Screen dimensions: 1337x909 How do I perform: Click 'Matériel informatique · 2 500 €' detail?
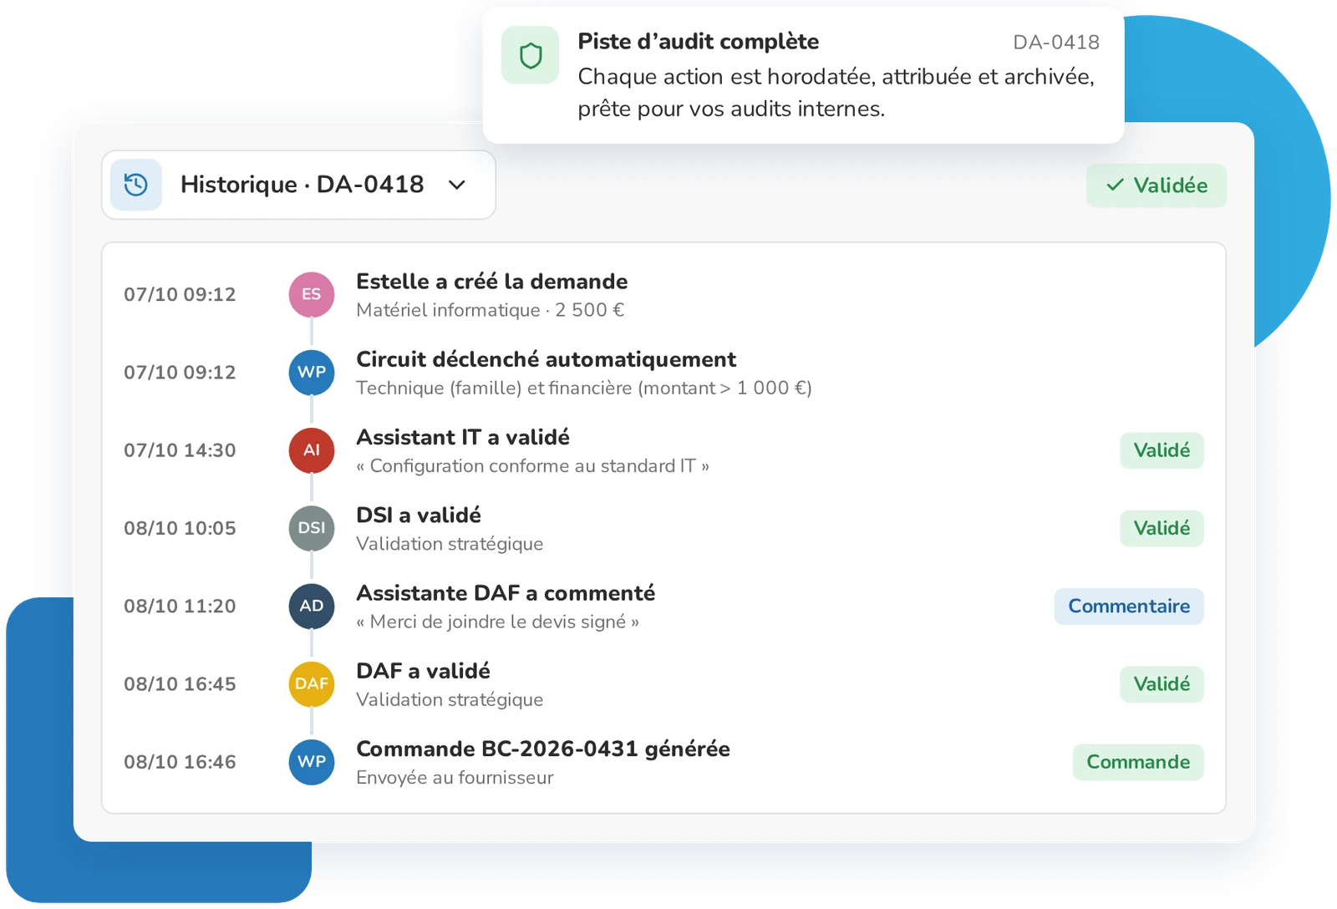pos(491,310)
